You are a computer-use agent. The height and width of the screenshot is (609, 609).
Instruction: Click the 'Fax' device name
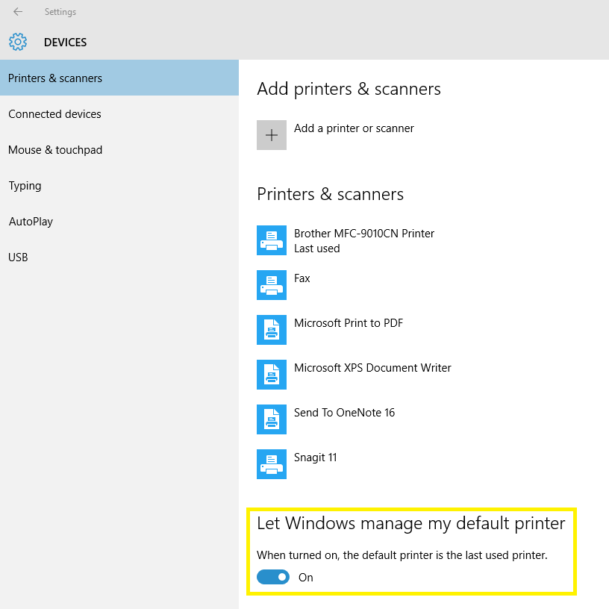[x=302, y=278]
